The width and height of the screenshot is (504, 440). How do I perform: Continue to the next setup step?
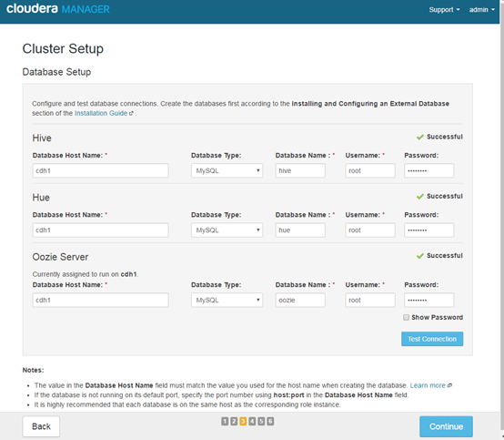pos(446,426)
